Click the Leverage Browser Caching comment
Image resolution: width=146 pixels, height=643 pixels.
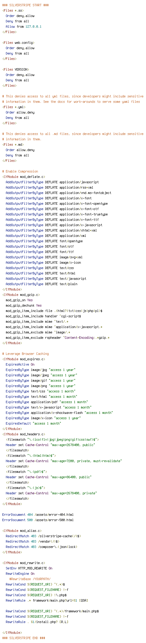[25, 354]
